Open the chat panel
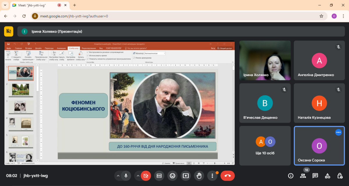The image size is (349, 186). click(x=315, y=176)
